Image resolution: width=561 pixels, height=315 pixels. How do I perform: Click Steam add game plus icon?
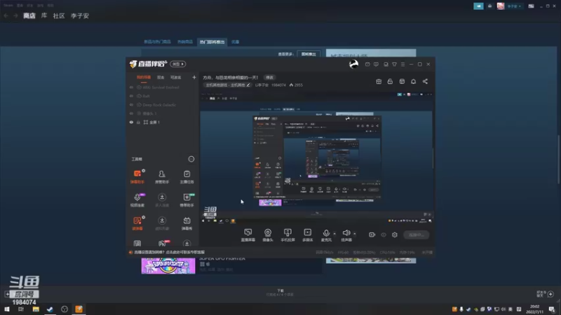7,294
